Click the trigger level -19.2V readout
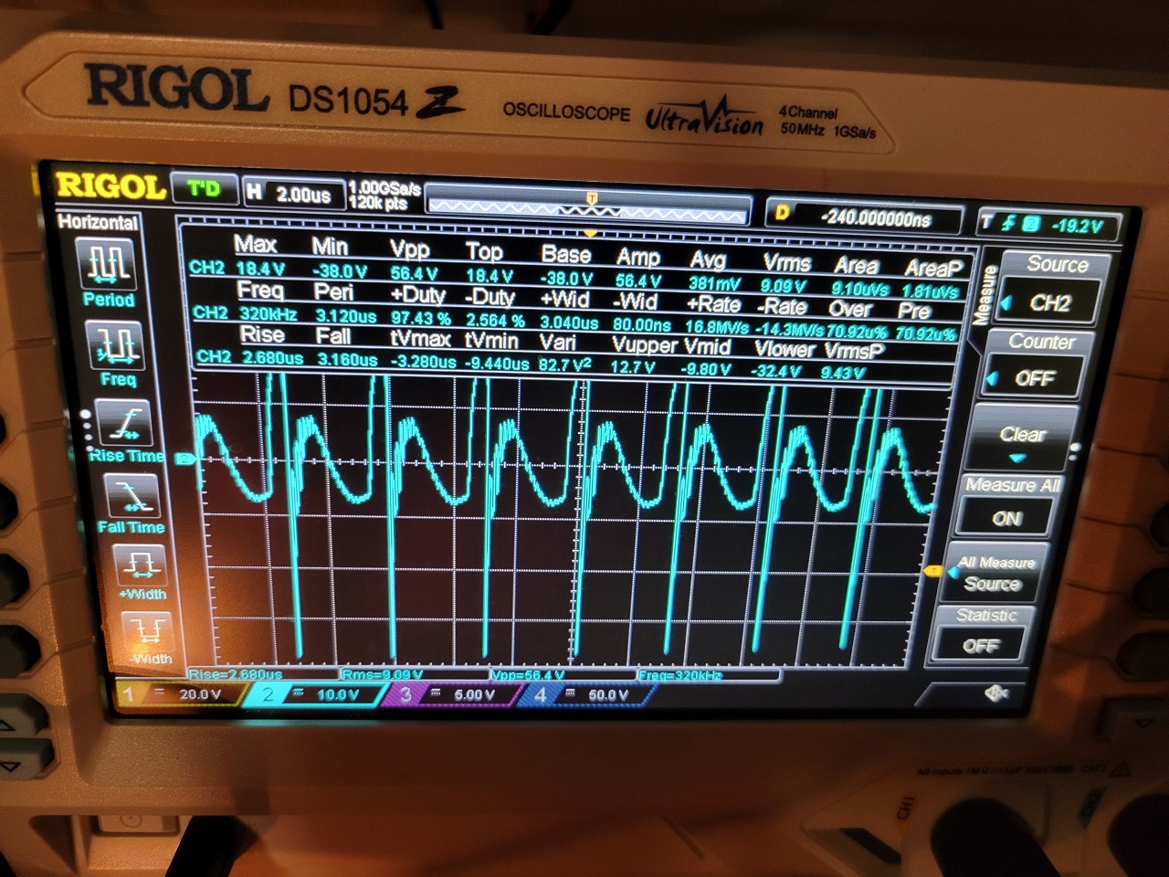The height and width of the screenshot is (877, 1169). 1076,226
